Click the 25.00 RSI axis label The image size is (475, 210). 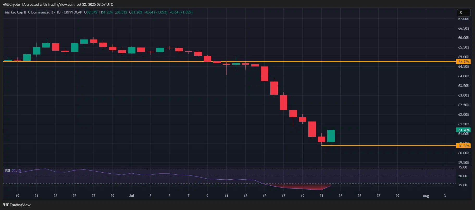[x=463, y=185]
